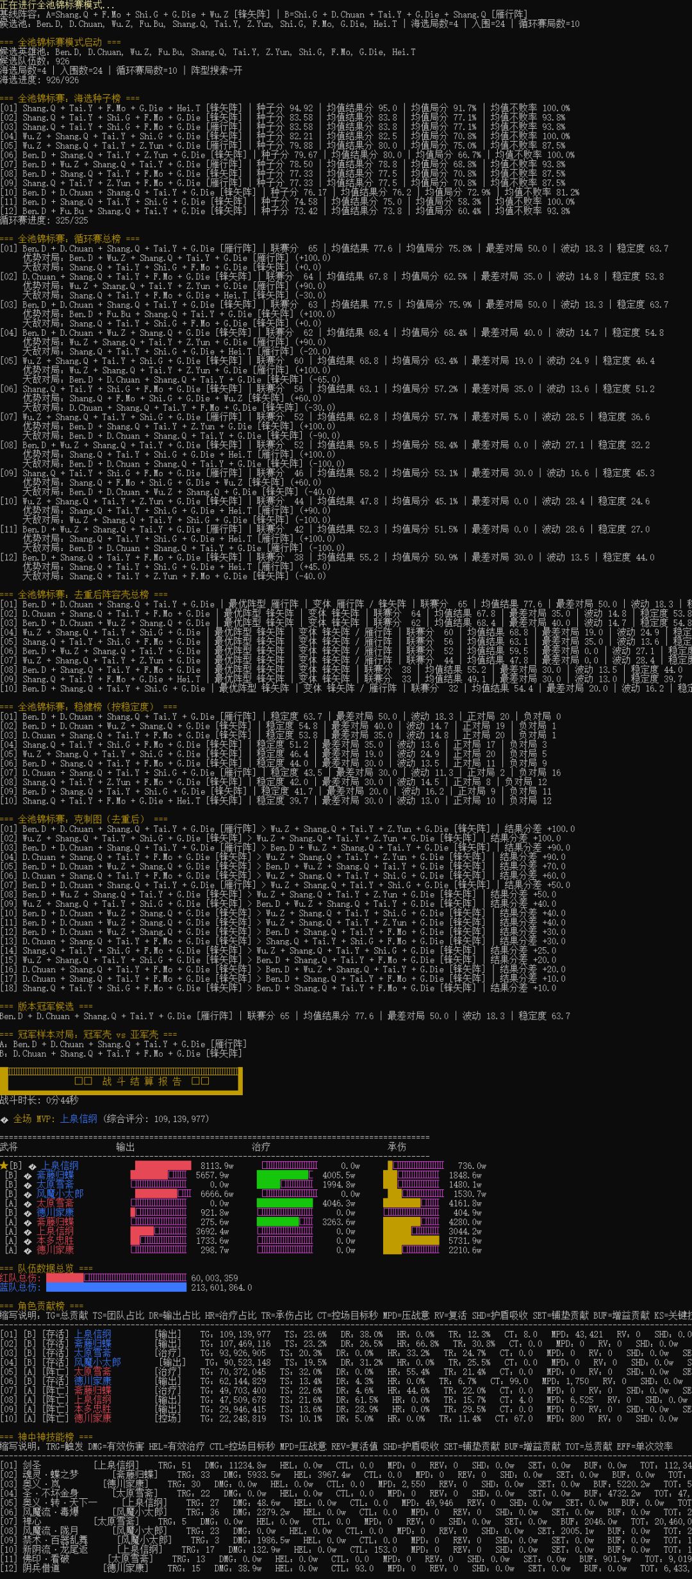The height and width of the screenshot is (1579, 692).
Task: Click TG: 22,248,819 in the contribution list
Action: 233,1419
